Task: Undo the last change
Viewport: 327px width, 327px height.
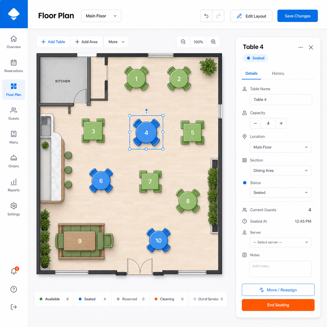Action: tap(206, 16)
